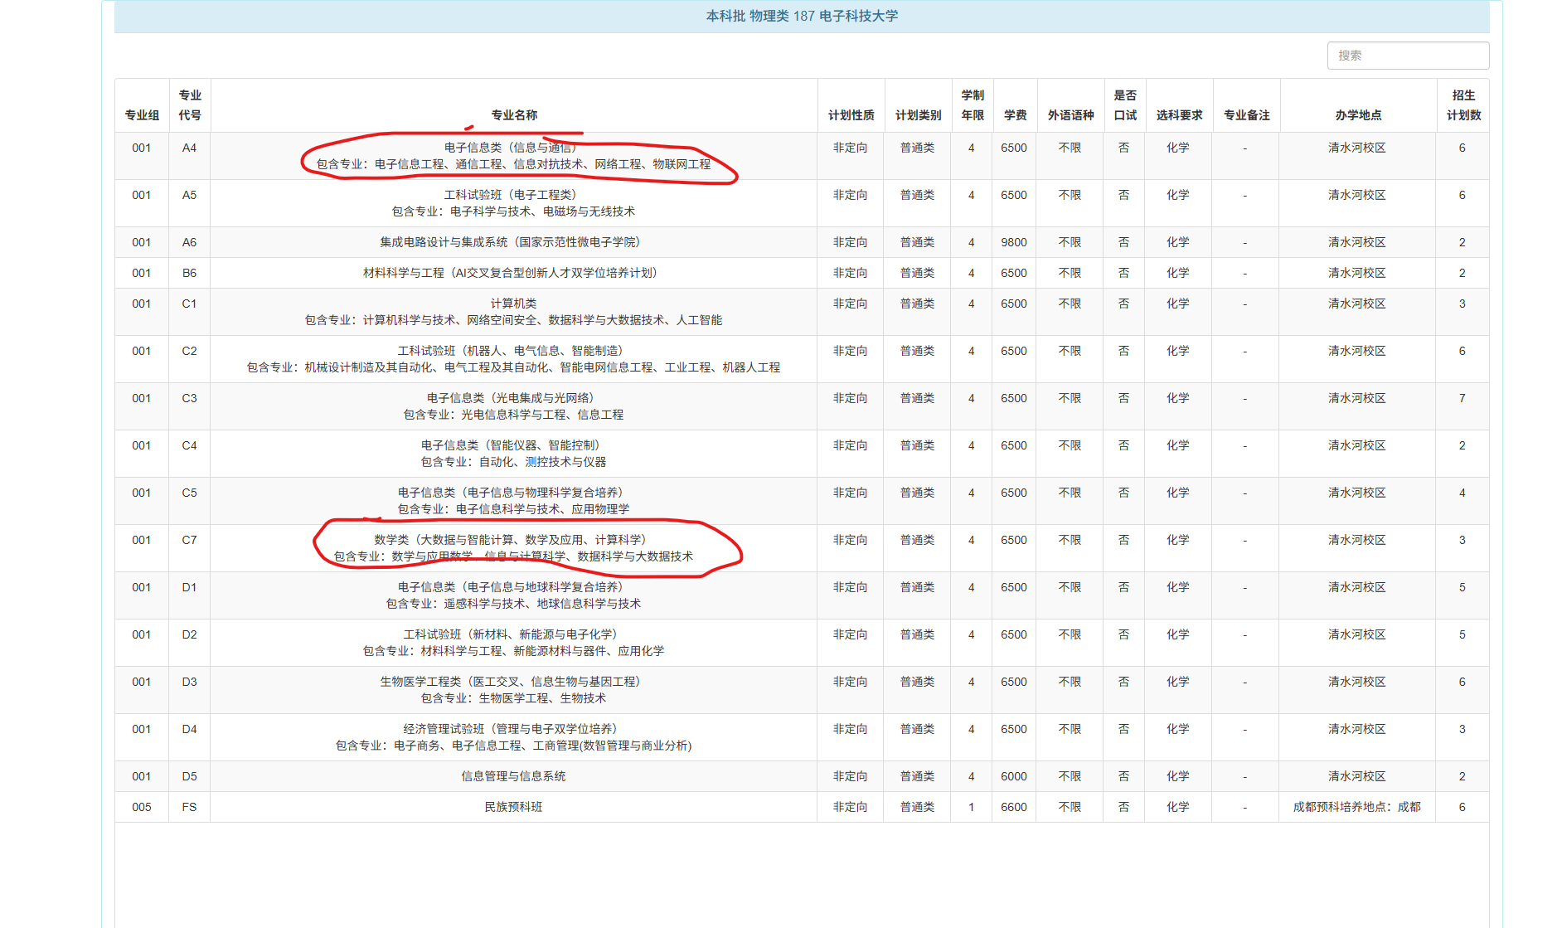Select 包含专业：光电信息科学与工程、信息工程
The image size is (1562, 928).
tap(513, 415)
